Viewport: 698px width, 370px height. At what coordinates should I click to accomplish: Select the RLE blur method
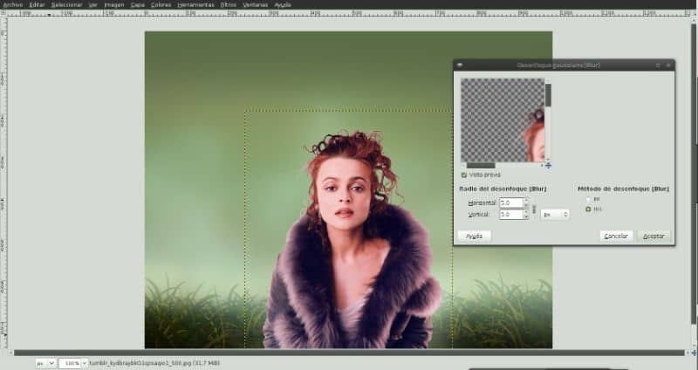click(587, 209)
